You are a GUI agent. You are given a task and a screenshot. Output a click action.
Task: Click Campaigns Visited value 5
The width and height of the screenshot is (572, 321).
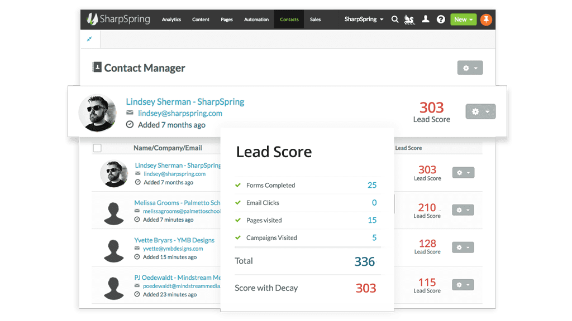(374, 237)
